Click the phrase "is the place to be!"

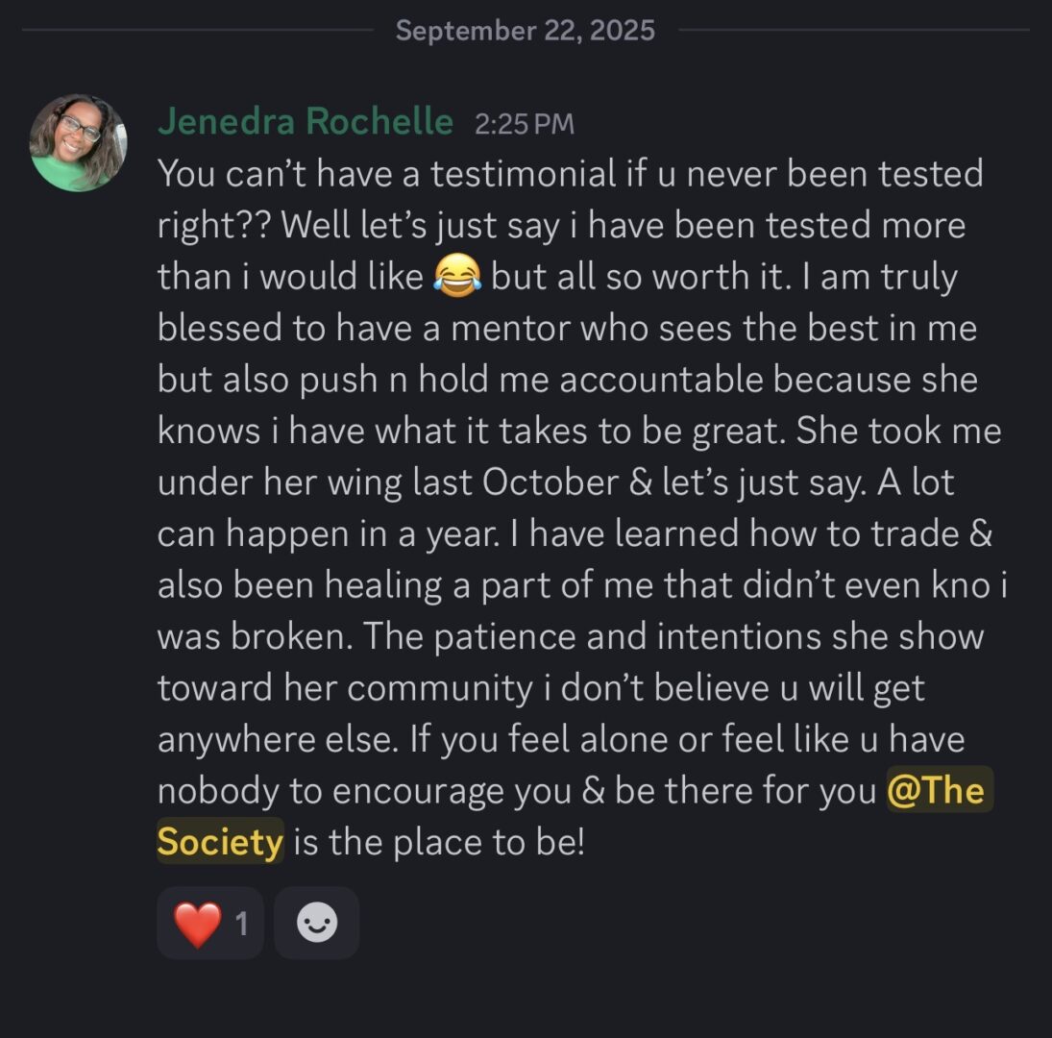click(x=438, y=842)
